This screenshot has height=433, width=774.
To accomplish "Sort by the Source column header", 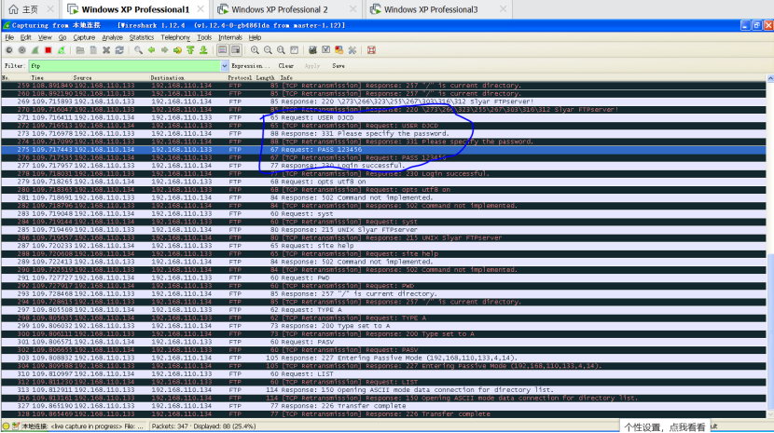I will [82, 78].
